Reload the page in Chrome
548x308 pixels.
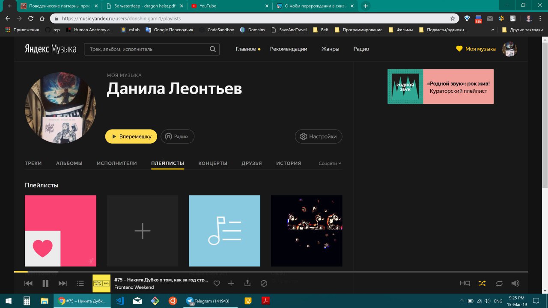coord(31,18)
